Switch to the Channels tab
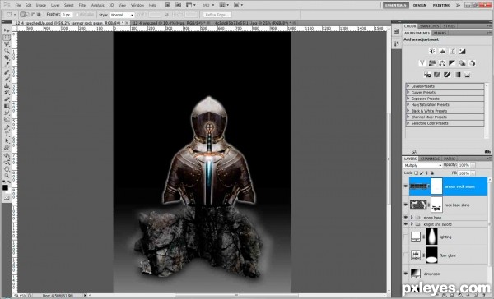Image resolution: width=494 pixels, height=299 pixels. click(x=430, y=159)
